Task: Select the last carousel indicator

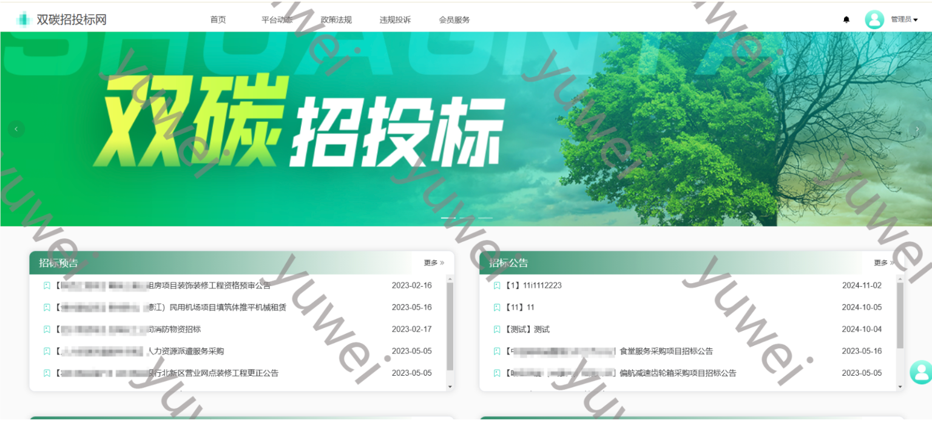Action: [485, 218]
